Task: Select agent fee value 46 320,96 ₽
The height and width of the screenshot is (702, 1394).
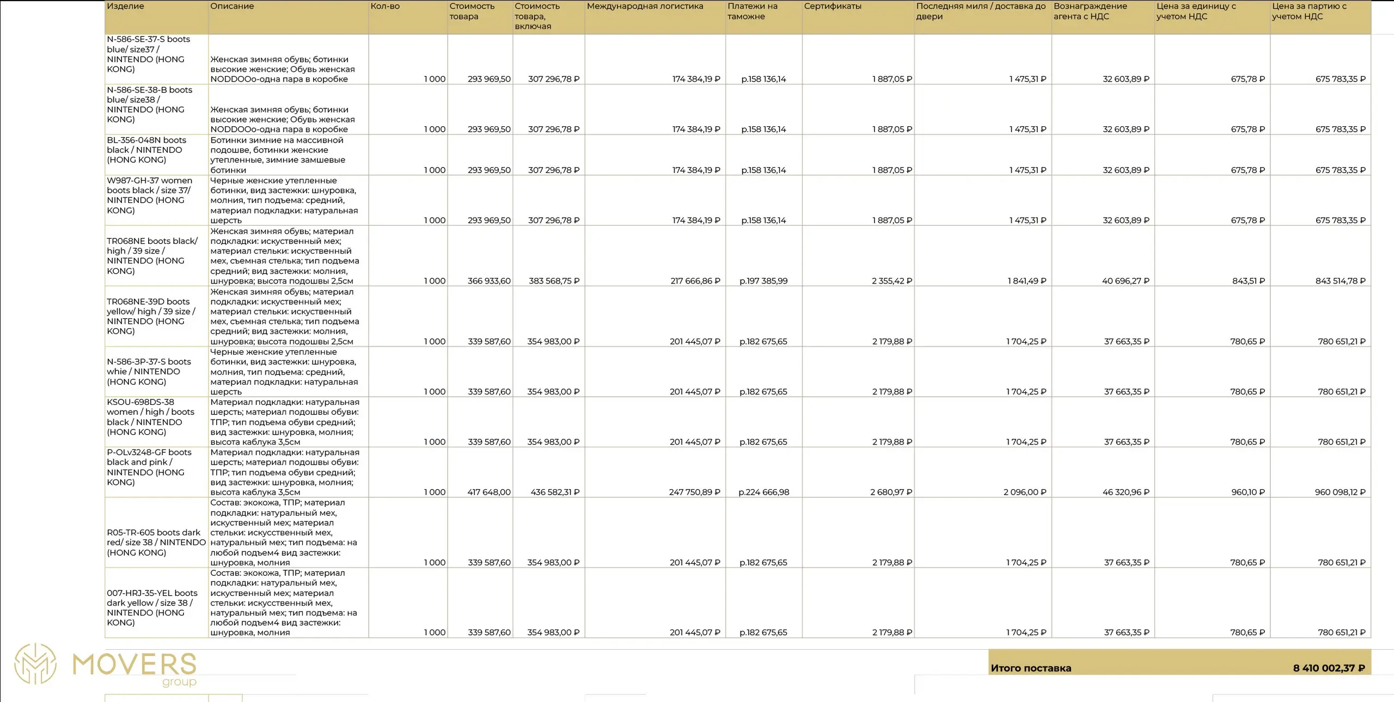Action: [x=1126, y=492]
